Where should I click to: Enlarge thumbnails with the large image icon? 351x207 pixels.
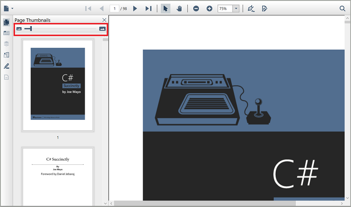tap(102, 29)
